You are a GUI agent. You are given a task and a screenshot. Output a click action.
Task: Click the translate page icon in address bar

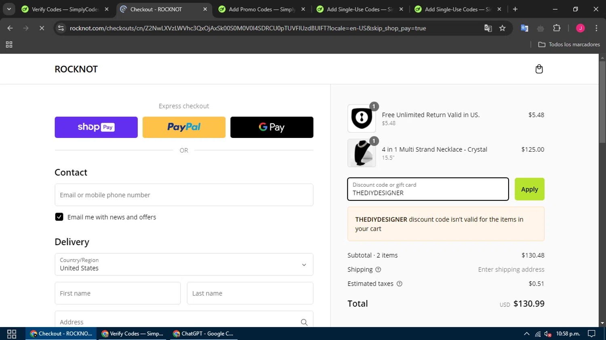coord(488,28)
